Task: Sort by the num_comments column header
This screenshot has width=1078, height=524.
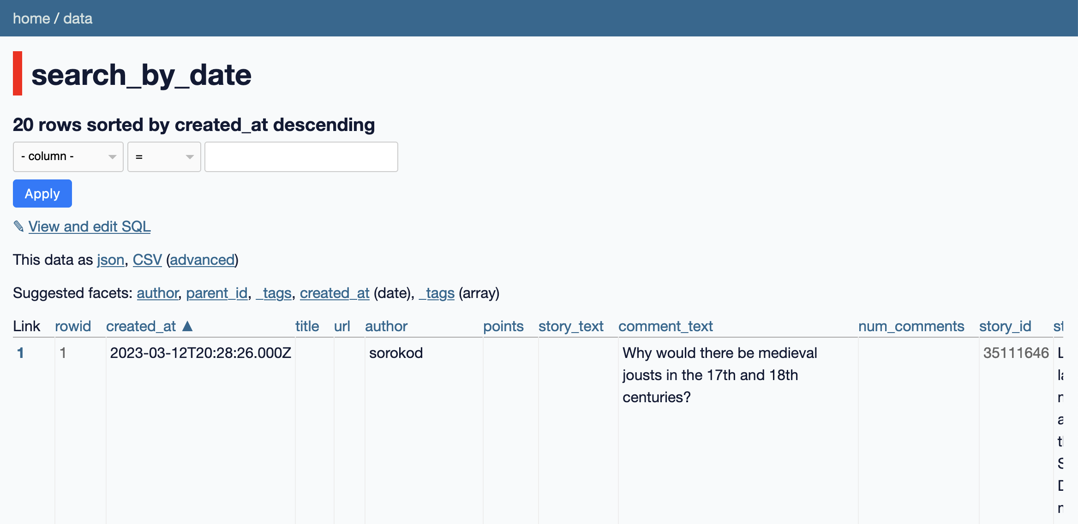Action: click(911, 326)
